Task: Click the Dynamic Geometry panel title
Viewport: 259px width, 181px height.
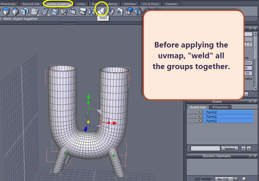Action: point(217,156)
